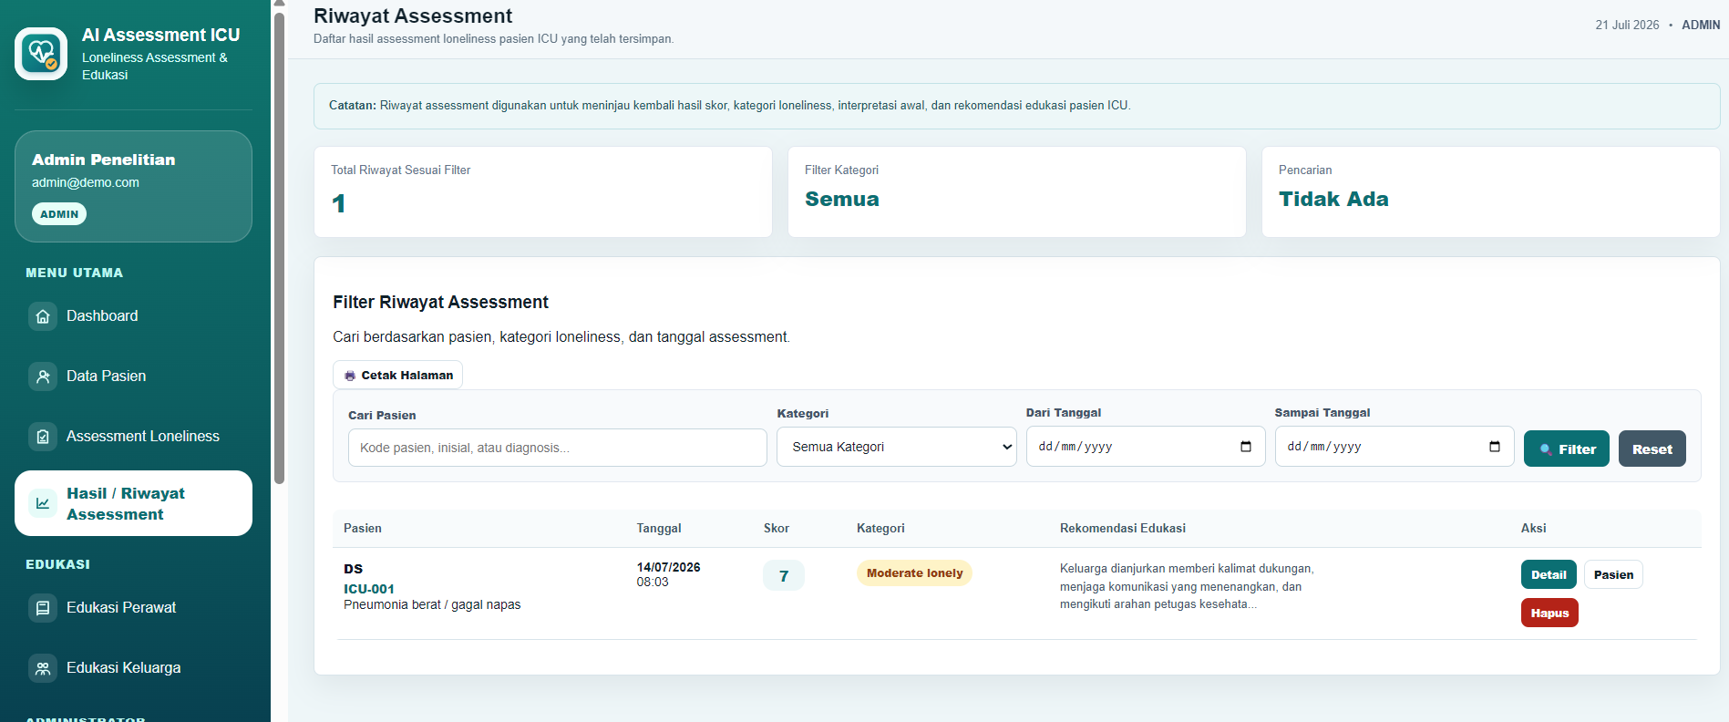Click the Hasil / Riwayat chart icon

pos(43,503)
